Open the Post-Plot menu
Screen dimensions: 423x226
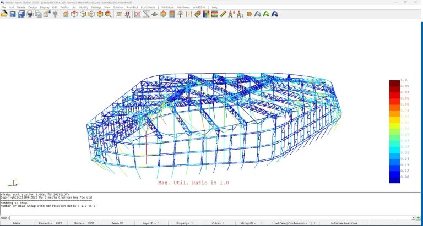[x=132, y=7]
